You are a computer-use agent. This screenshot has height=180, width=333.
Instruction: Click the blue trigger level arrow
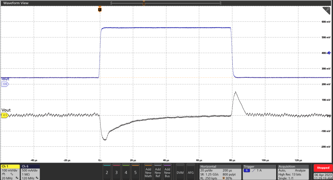tap(329, 53)
